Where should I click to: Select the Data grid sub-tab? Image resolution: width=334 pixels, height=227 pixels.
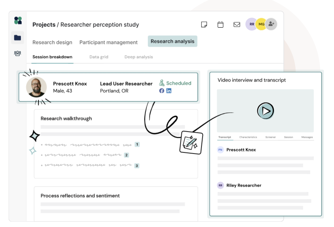click(99, 57)
